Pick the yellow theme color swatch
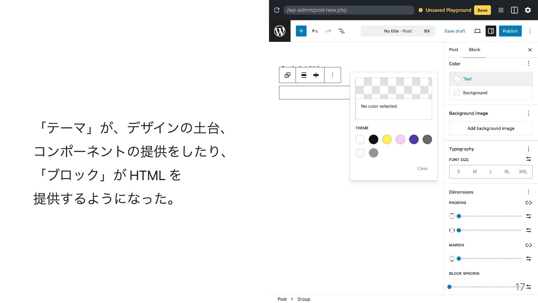538x303 pixels. (x=387, y=139)
